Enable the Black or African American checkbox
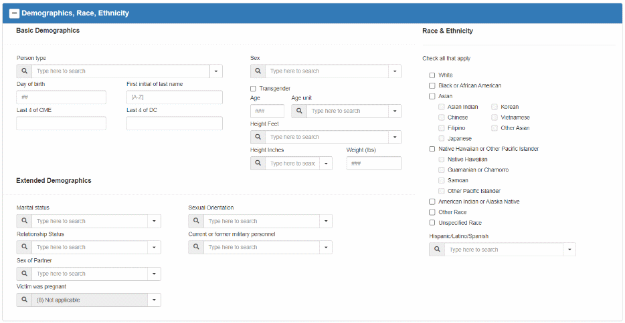The height and width of the screenshot is (323, 625). [x=432, y=85]
